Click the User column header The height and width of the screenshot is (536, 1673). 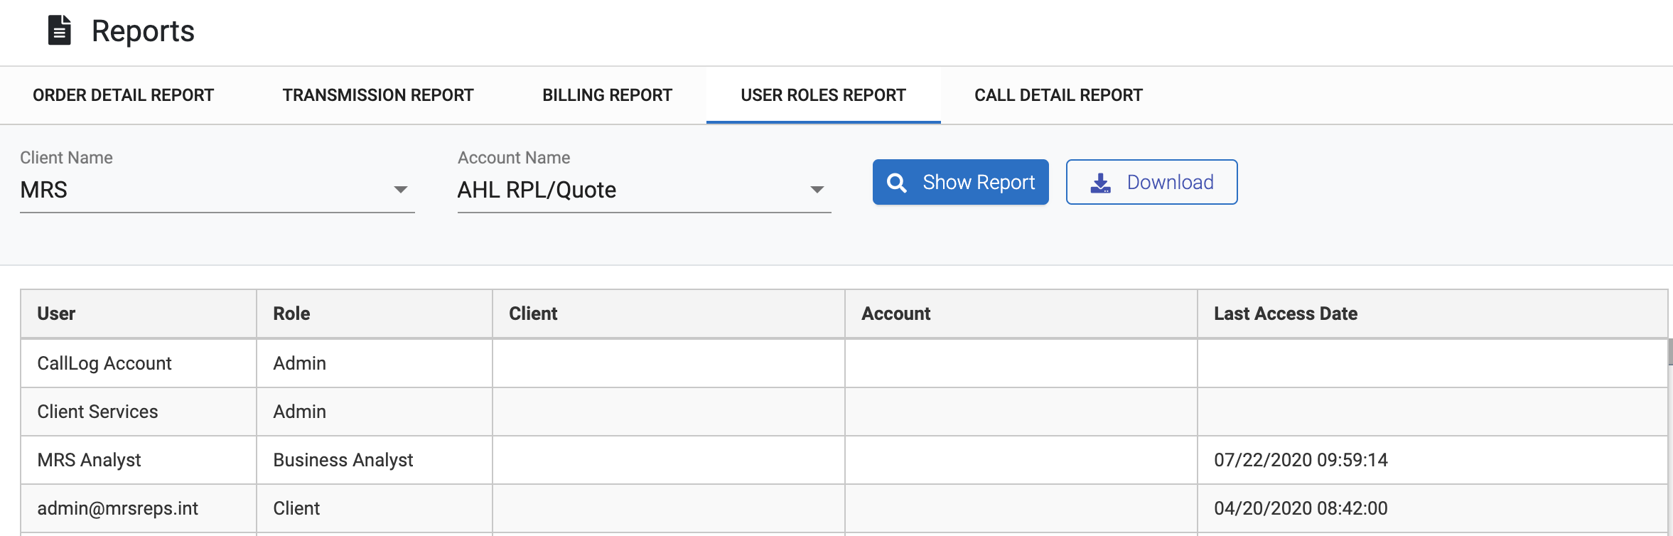(139, 313)
